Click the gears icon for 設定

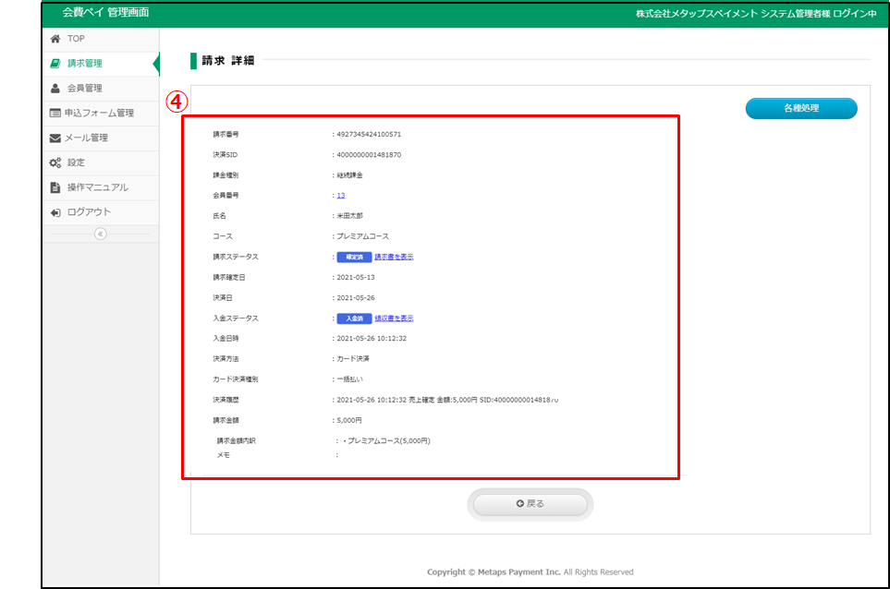[x=55, y=162]
